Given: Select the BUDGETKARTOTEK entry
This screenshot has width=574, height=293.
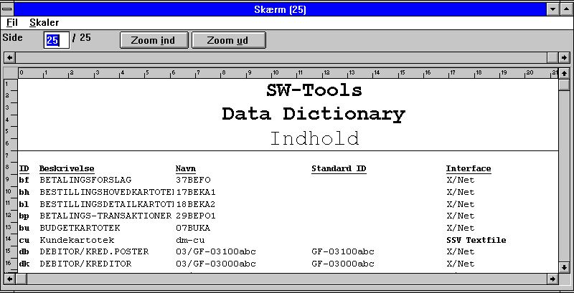Looking at the screenshot, I should [80, 228].
